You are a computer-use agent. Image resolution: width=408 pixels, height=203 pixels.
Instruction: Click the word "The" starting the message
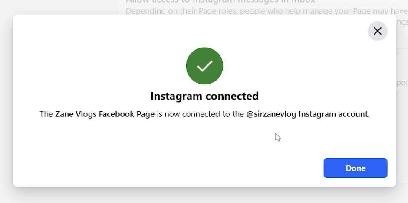click(x=46, y=114)
